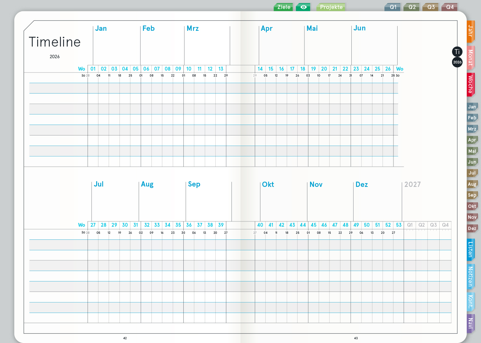Jump to the Q4 top tab
This screenshot has width=481, height=343.
(x=449, y=7)
